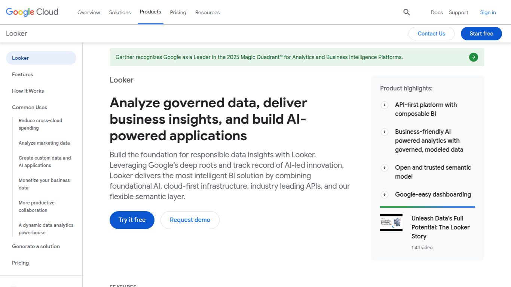
Task: Click the arrow icon beside Google-easy dashboarding
Action: [x=384, y=194]
